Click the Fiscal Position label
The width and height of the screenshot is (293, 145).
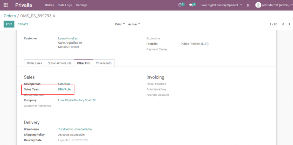click(156, 84)
